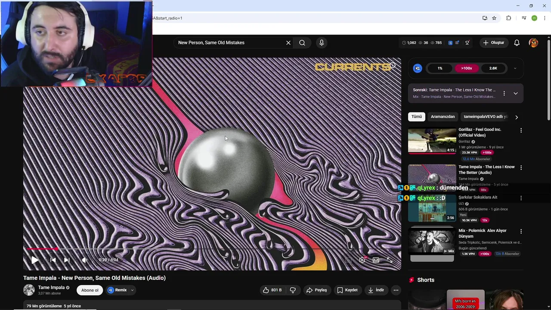The image size is (551, 310).
Task: Click the Shorts section heading
Action: [x=426, y=280]
